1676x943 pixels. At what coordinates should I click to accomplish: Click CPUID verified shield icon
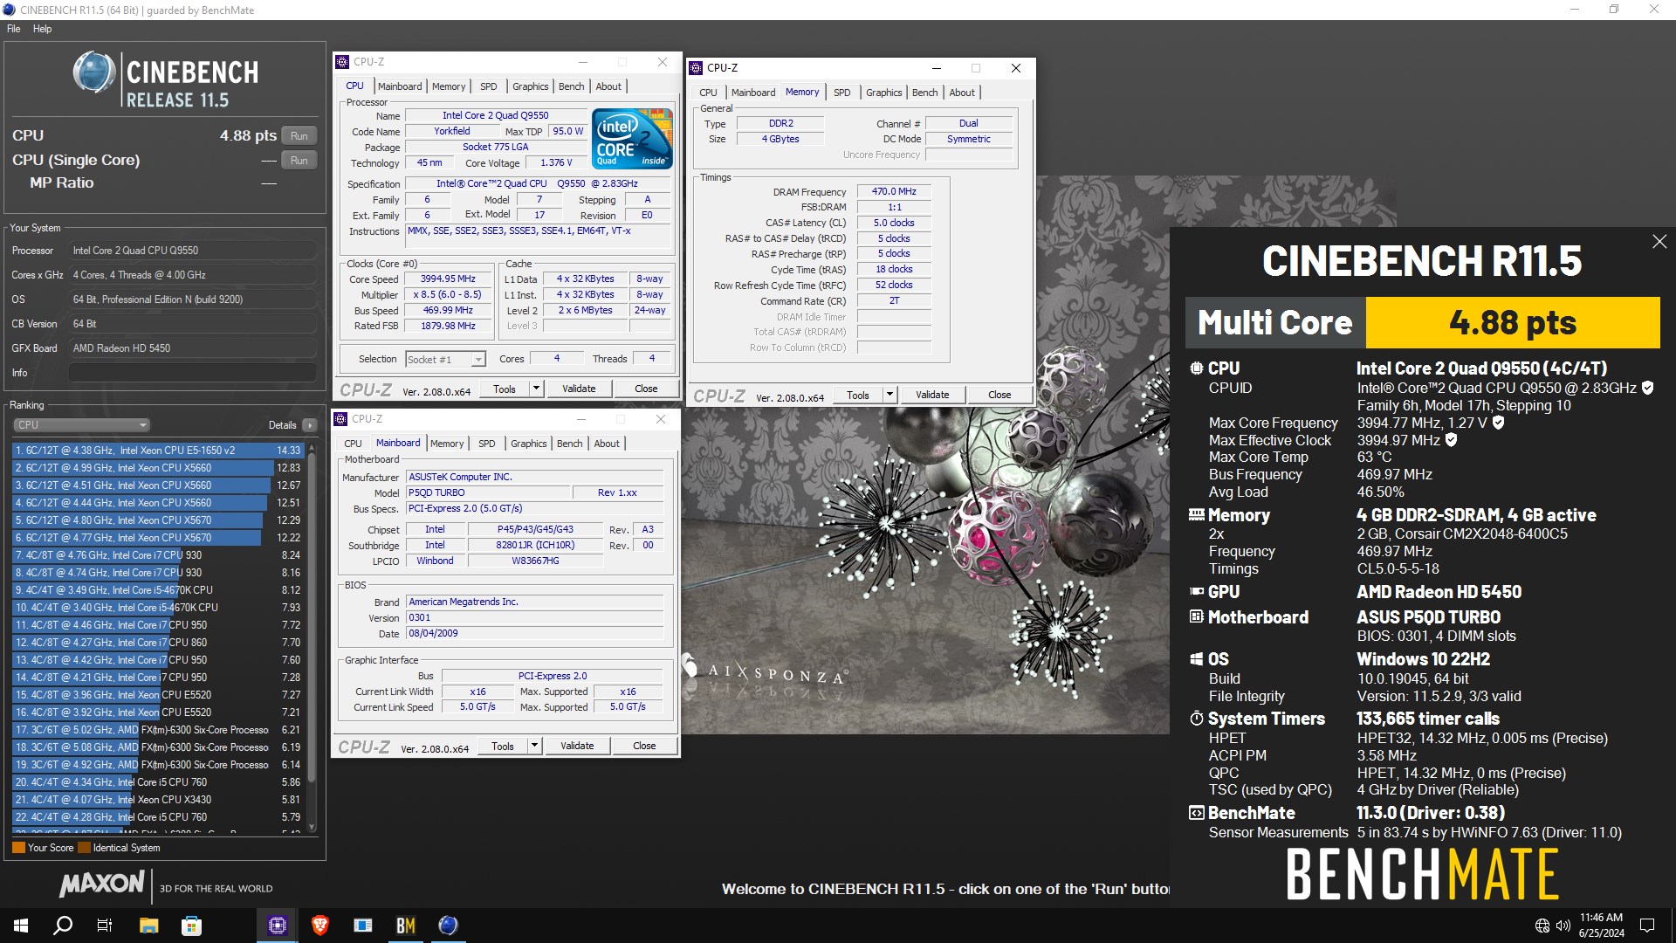tap(1647, 388)
